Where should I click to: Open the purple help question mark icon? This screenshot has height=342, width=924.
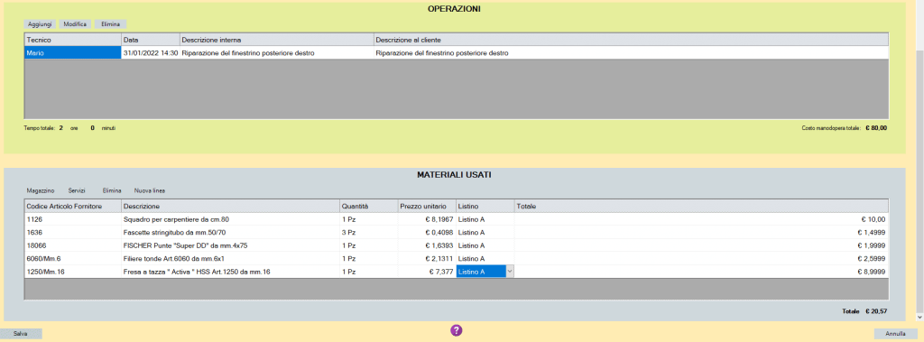point(456,331)
